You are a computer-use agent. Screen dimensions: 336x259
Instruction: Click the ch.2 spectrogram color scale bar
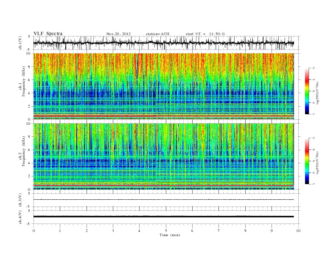[307, 161]
